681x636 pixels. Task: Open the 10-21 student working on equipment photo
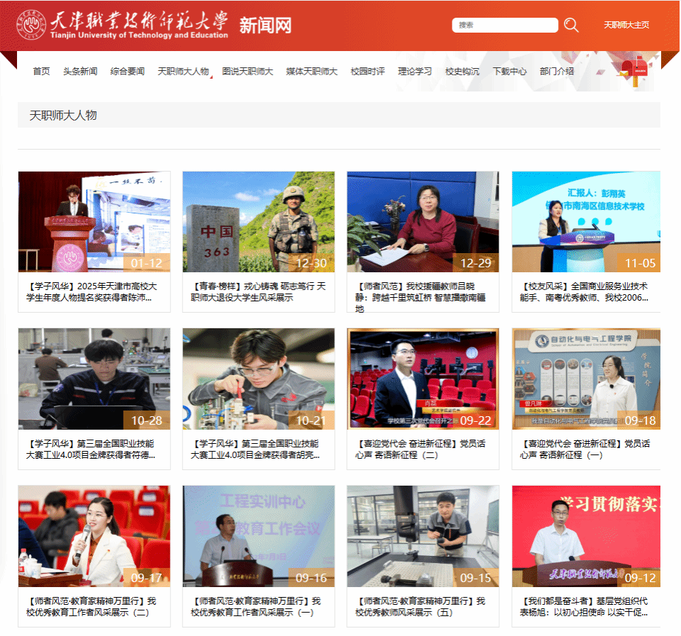pyautogui.click(x=258, y=379)
